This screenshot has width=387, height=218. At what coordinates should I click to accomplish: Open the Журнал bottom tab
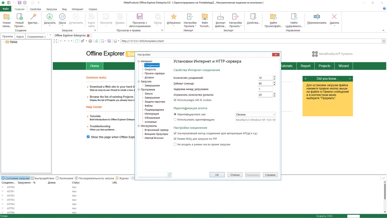[x=122, y=178]
